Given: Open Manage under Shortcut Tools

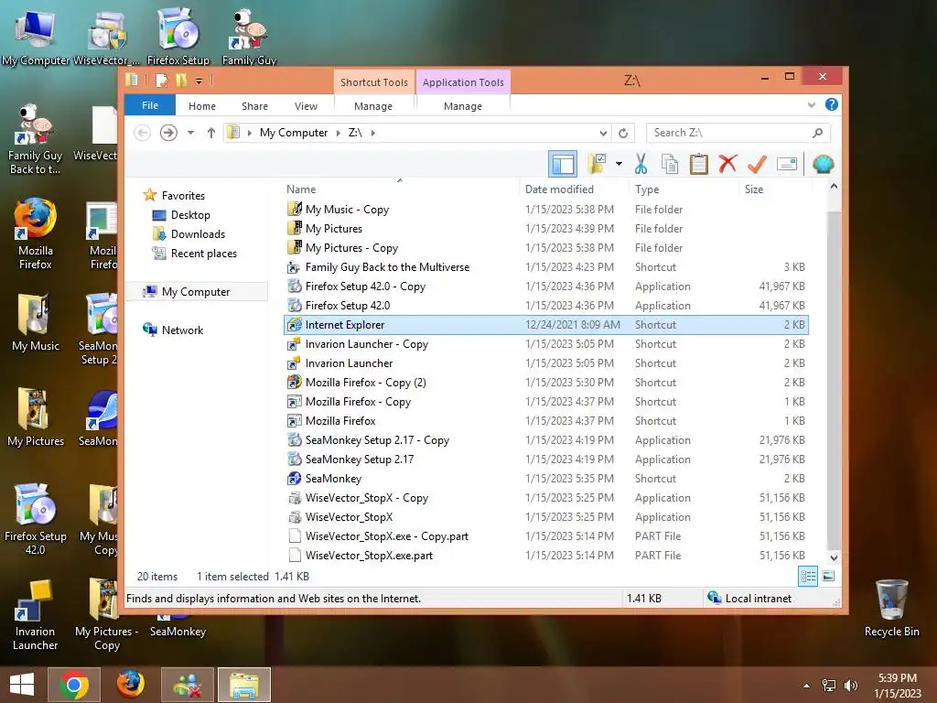Looking at the screenshot, I should [x=373, y=106].
